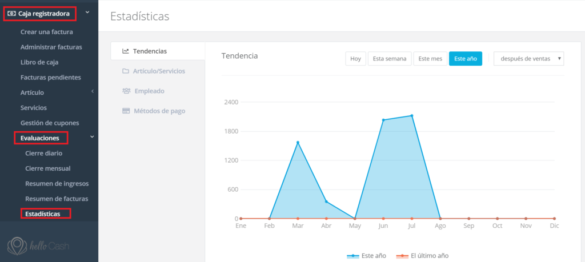Click the Jun data point on the chart
The width and height of the screenshot is (585, 262).
[383, 120]
